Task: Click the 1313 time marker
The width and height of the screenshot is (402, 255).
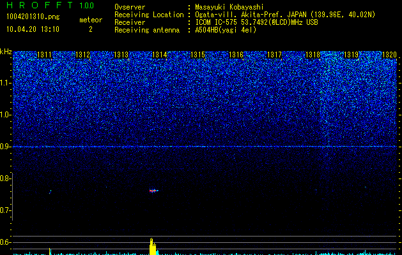Action: click(x=121, y=55)
